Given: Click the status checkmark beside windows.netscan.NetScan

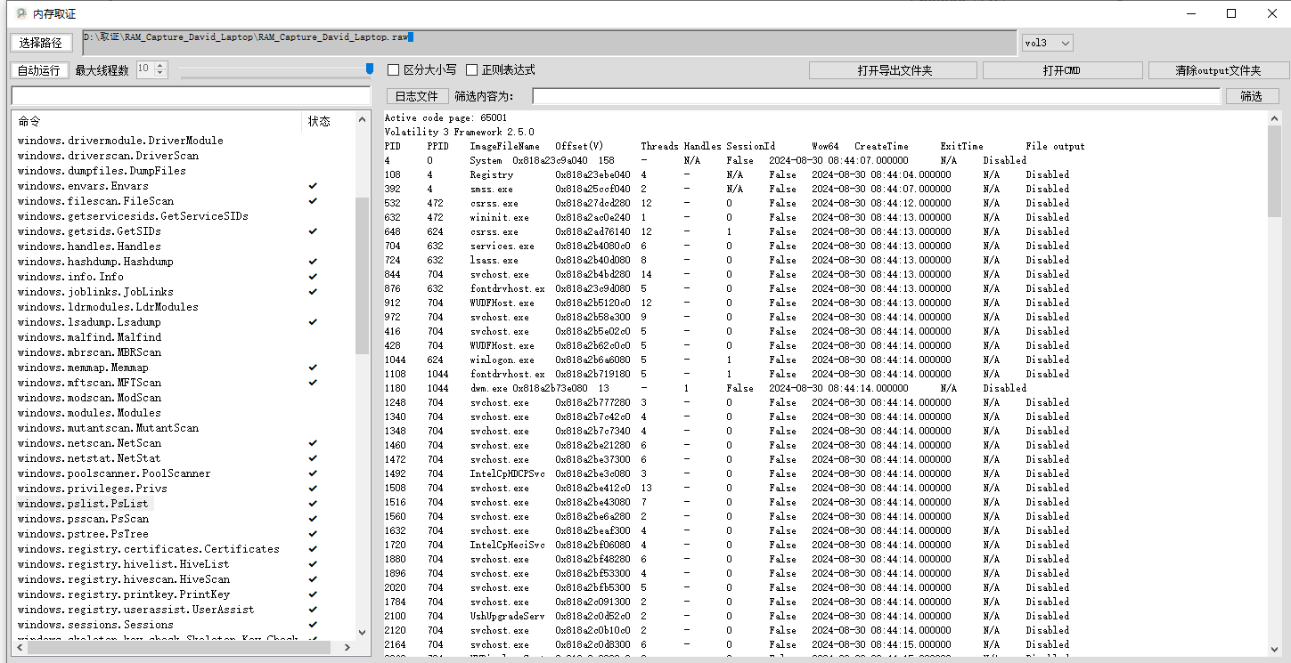Looking at the screenshot, I should pyautogui.click(x=312, y=443).
